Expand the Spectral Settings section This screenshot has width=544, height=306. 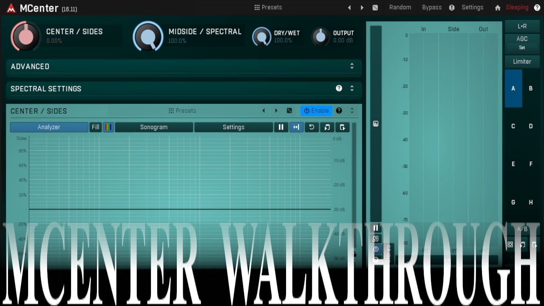coord(352,88)
